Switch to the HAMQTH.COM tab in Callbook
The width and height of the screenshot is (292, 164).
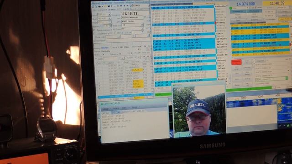pyautogui.click(x=129, y=112)
